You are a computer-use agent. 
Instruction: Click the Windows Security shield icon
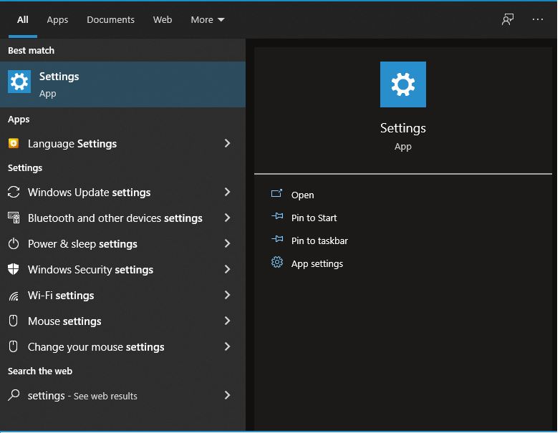pos(14,270)
